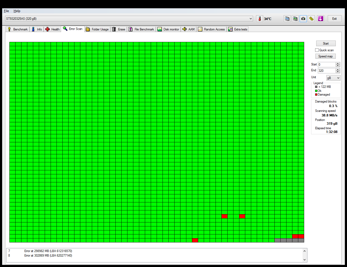Click the 34°C temperature reading

(268, 19)
